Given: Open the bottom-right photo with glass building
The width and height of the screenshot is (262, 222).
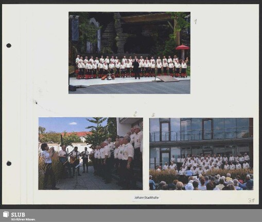Looking at the screenshot, I should click(x=201, y=154).
